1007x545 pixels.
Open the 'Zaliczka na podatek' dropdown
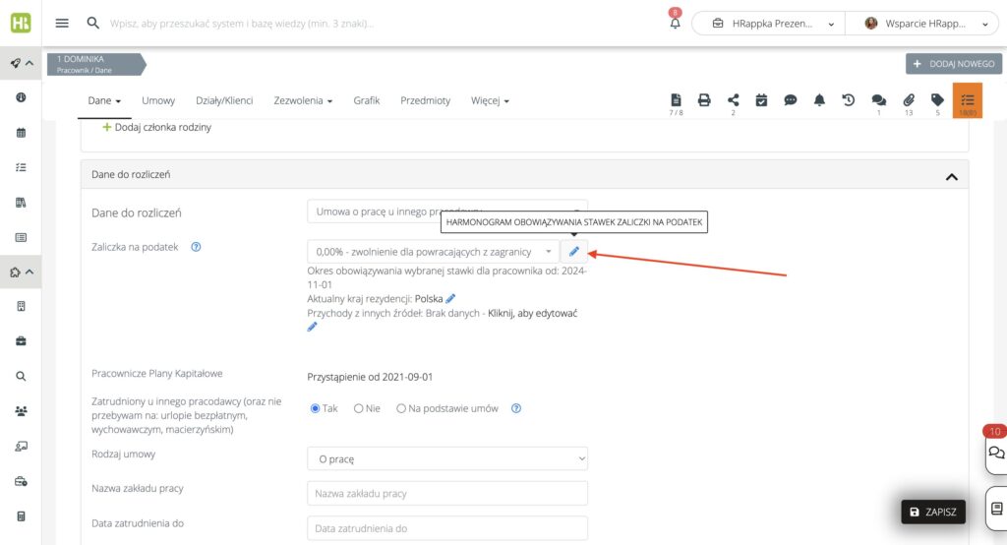click(433, 252)
